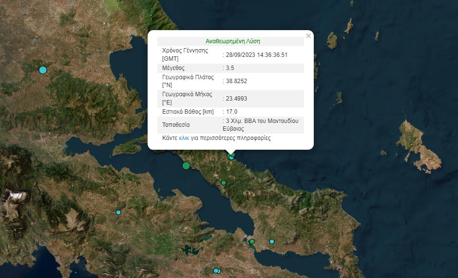Select the cyan marker right of the strait's green marker
The width and height of the screenshot is (458, 278).
pos(272,242)
